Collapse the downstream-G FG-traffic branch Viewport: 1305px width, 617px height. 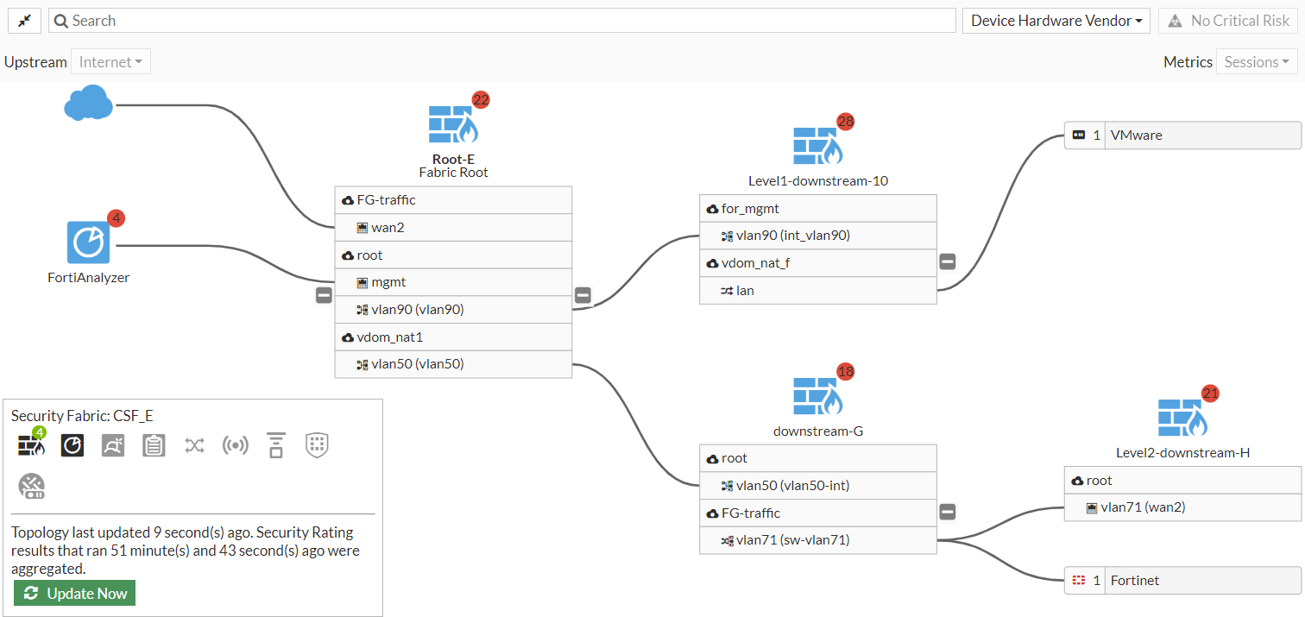947,513
